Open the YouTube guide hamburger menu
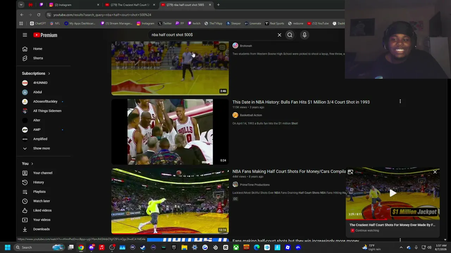The height and width of the screenshot is (253, 451). [25, 35]
